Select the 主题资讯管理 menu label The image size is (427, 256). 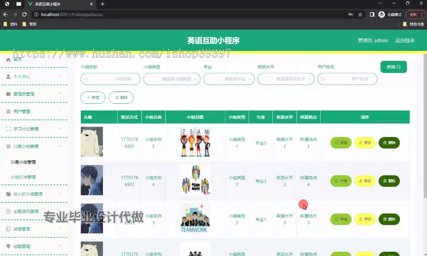tap(26, 211)
